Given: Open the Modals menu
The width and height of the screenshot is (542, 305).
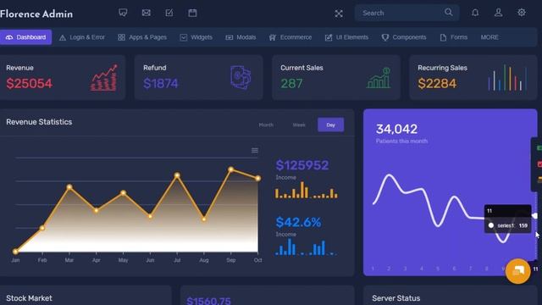Looking at the screenshot, I should coord(241,37).
